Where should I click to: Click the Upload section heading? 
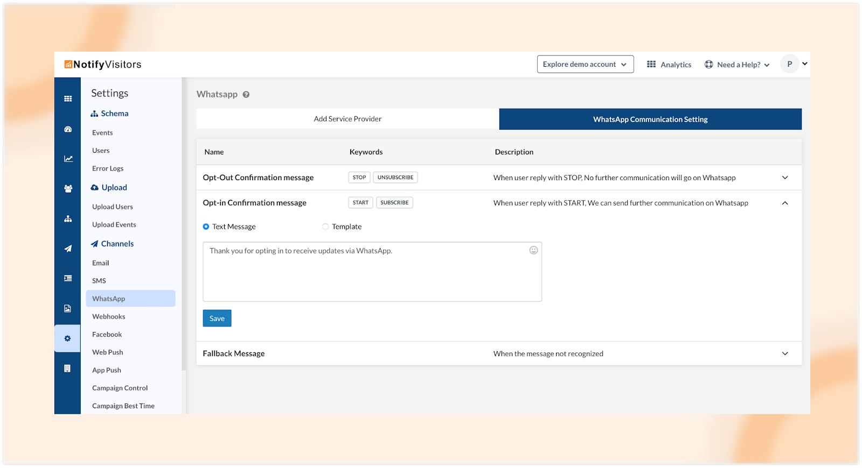click(114, 188)
